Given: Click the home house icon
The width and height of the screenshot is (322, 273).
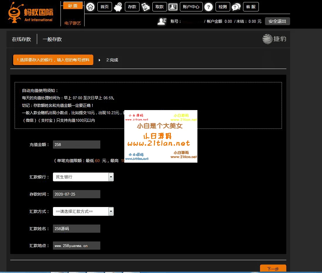Looking at the screenshot, I should [x=91, y=7].
